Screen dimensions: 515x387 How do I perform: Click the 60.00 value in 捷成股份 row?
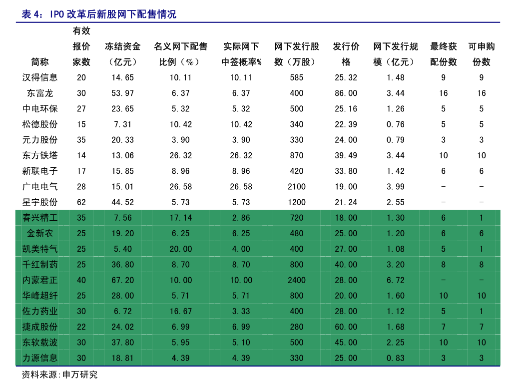pyautogui.click(x=346, y=327)
